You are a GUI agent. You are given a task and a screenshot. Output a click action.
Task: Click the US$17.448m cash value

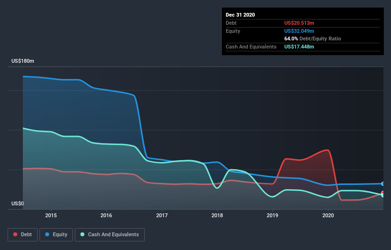tap(299, 47)
